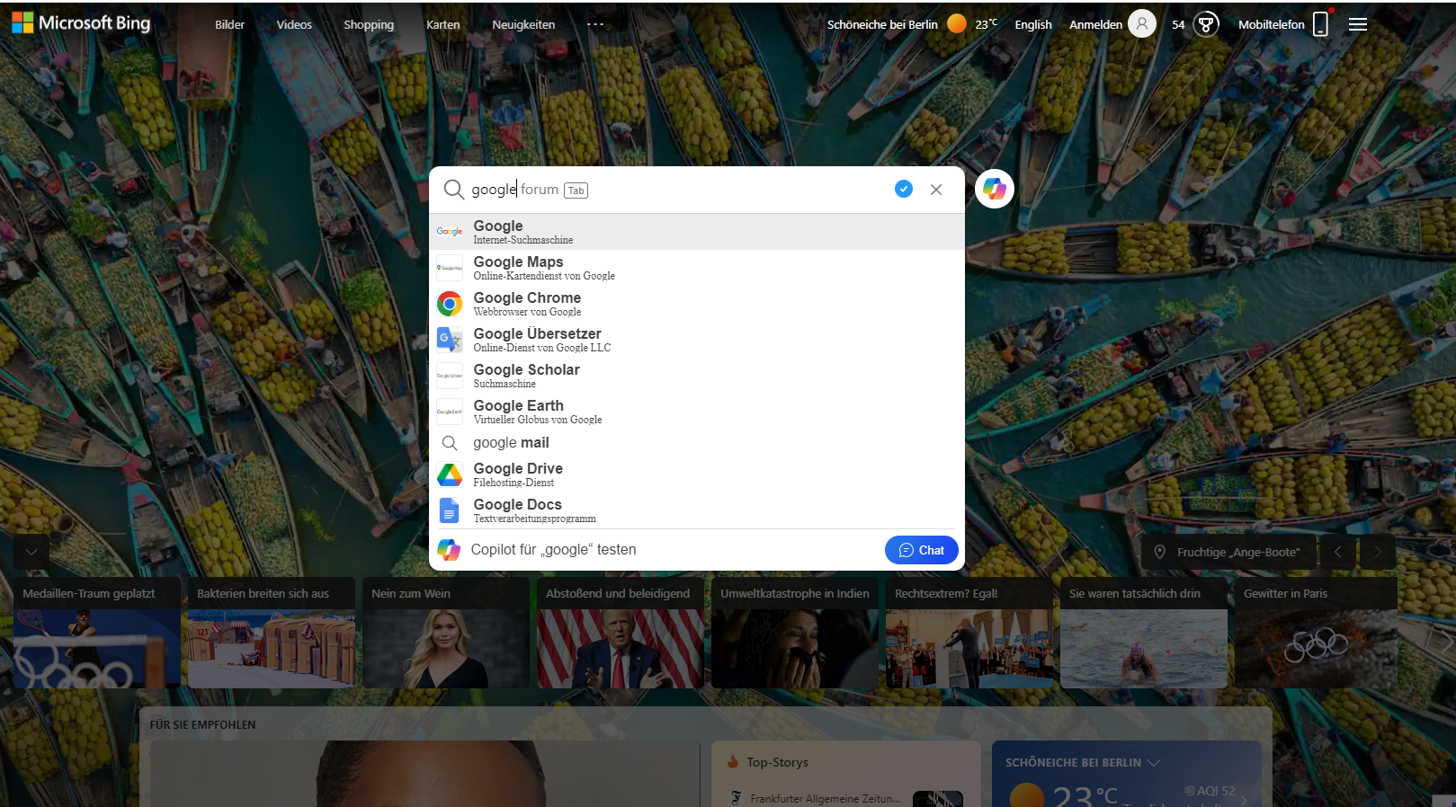This screenshot has height=807, width=1456.
Task: Click the Anmelden sign-in link
Action: click(1095, 24)
